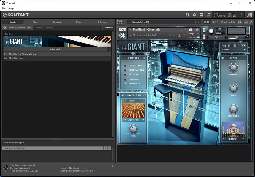Open the Help menu
Viewport: 255px width, 177px height.
click(x=11, y=9)
